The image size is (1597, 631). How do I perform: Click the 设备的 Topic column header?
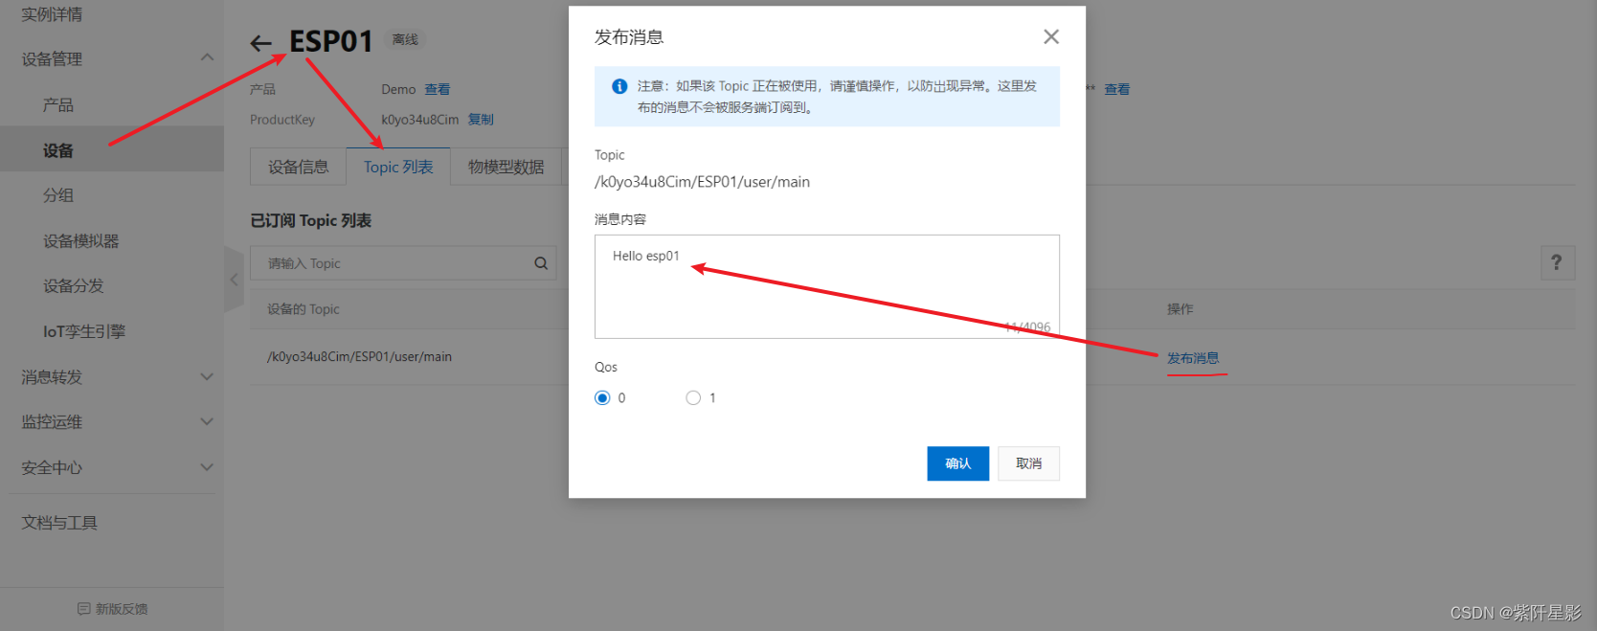point(304,309)
